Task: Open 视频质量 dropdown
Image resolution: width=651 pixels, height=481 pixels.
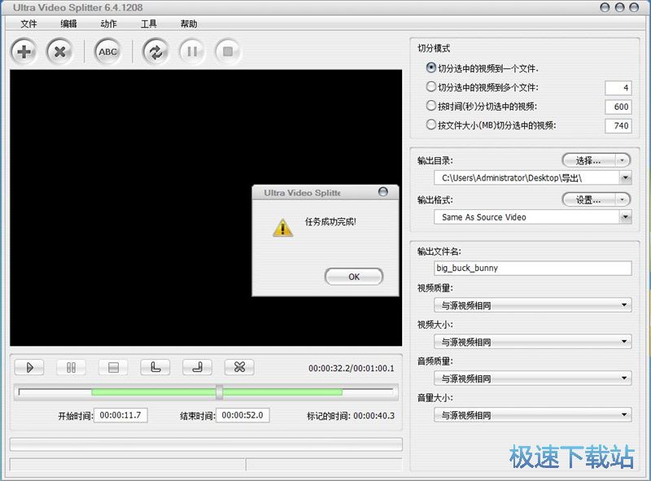Action: (533, 305)
